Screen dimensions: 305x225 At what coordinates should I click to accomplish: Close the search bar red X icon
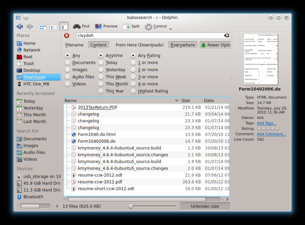67,36
